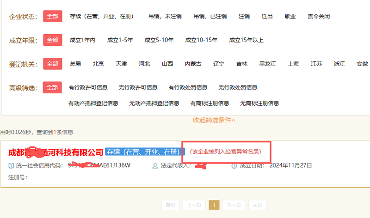
Task: Filter by 存续（在营、开业、在册） status
Action: click(x=102, y=16)
